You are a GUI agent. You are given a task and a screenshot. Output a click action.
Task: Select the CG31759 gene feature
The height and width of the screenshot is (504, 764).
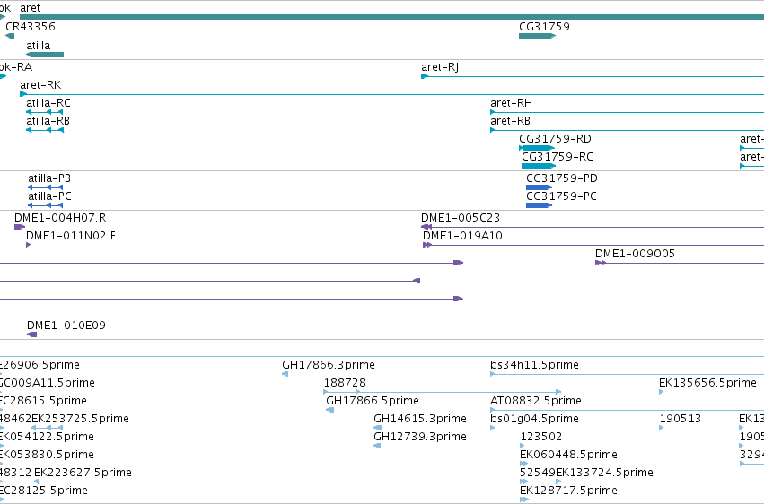click(x=538, y=36)
